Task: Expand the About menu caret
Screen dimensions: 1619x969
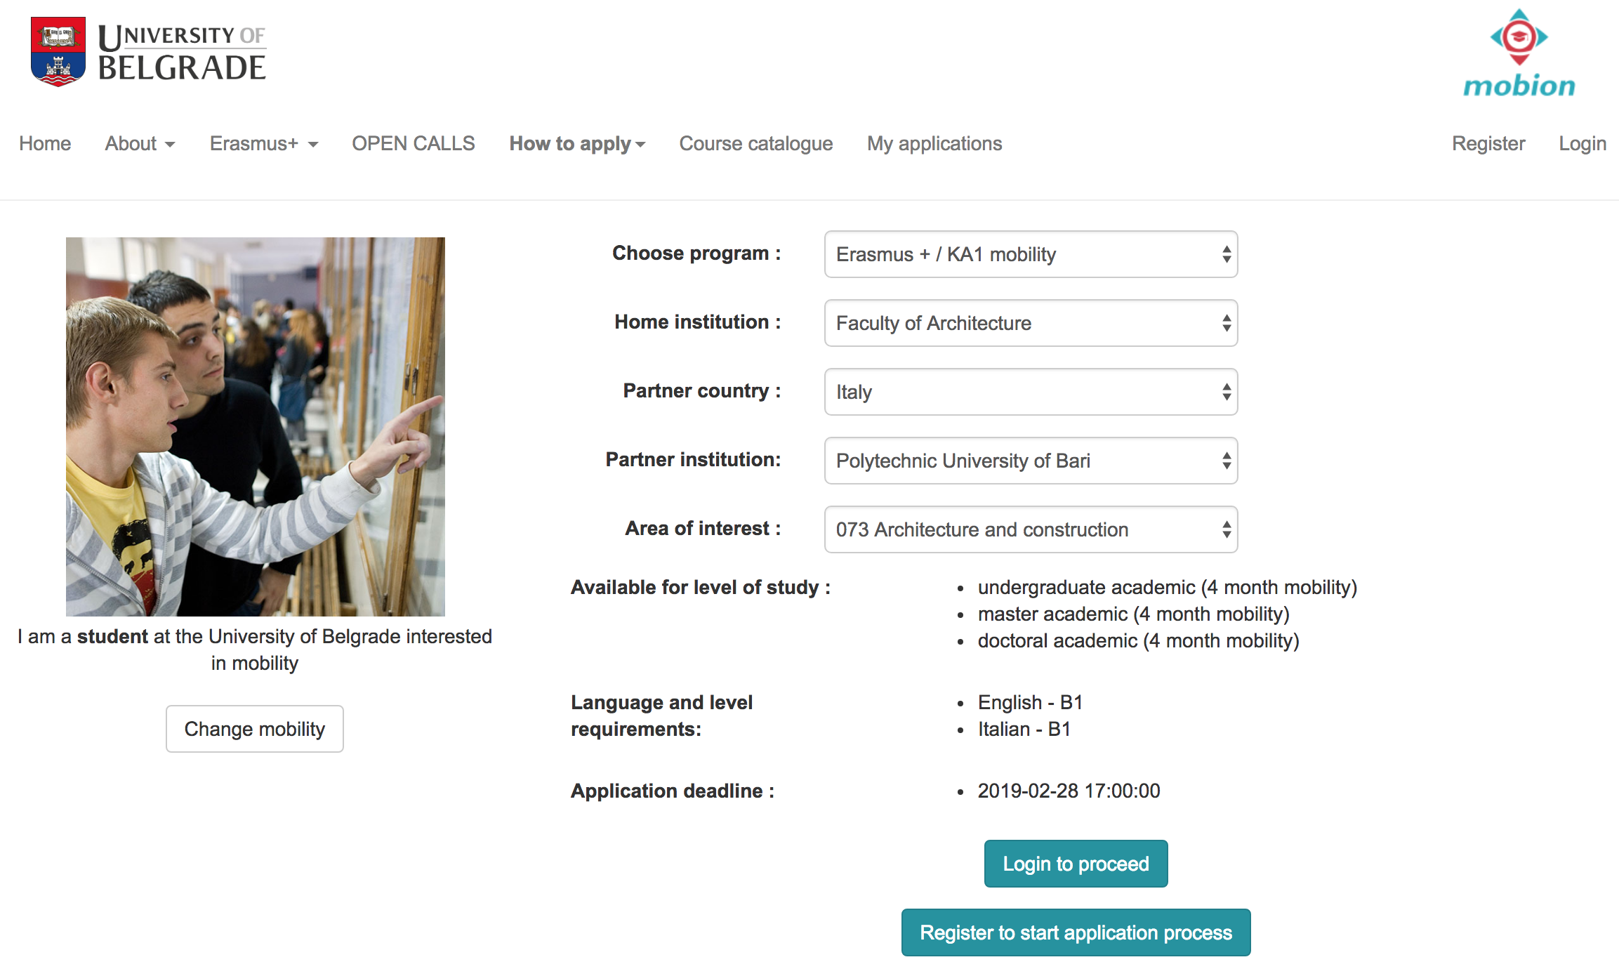Action: coord(170,145)
